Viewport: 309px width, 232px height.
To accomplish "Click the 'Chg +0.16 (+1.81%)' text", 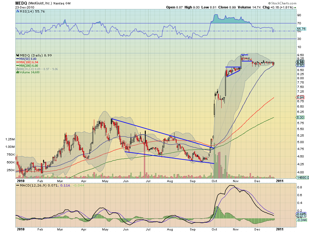I will click(x=278, y=7).
